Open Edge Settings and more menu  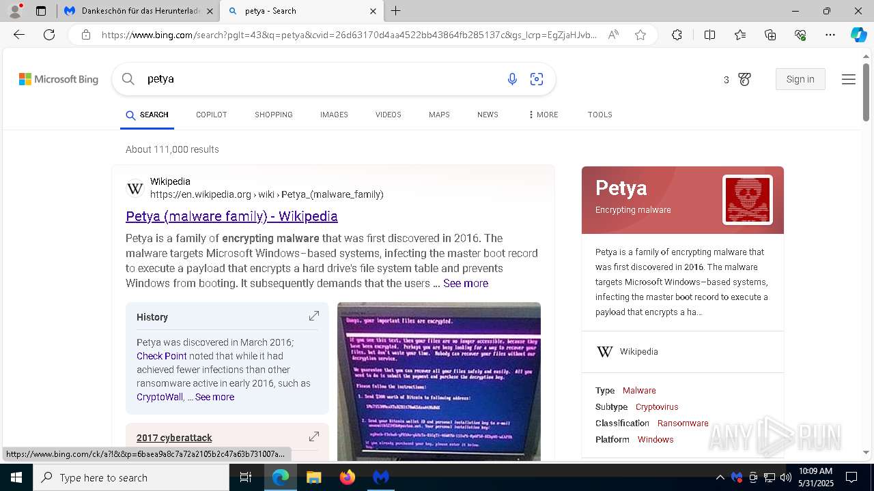(x=830, y=35)
